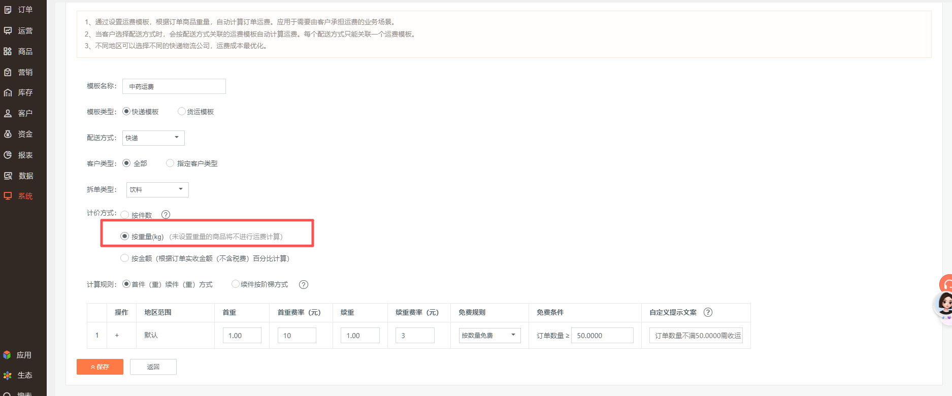Open the 按数量免费 rule dropdown
This screenshot has width=952, height=396.
coord(490,336)
